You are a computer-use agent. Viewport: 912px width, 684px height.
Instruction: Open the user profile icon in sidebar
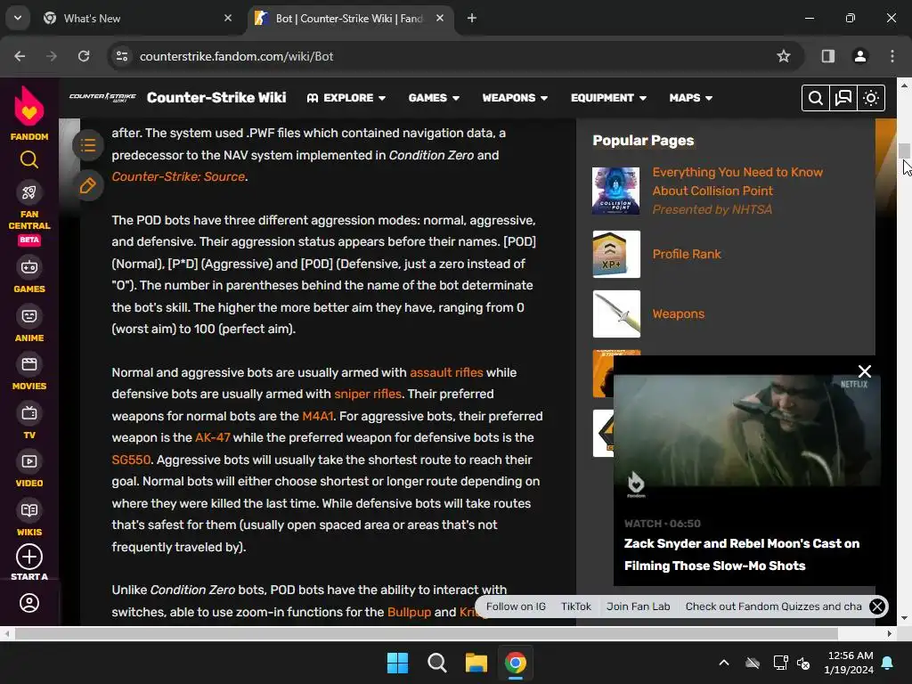click(x=29, y=603)
